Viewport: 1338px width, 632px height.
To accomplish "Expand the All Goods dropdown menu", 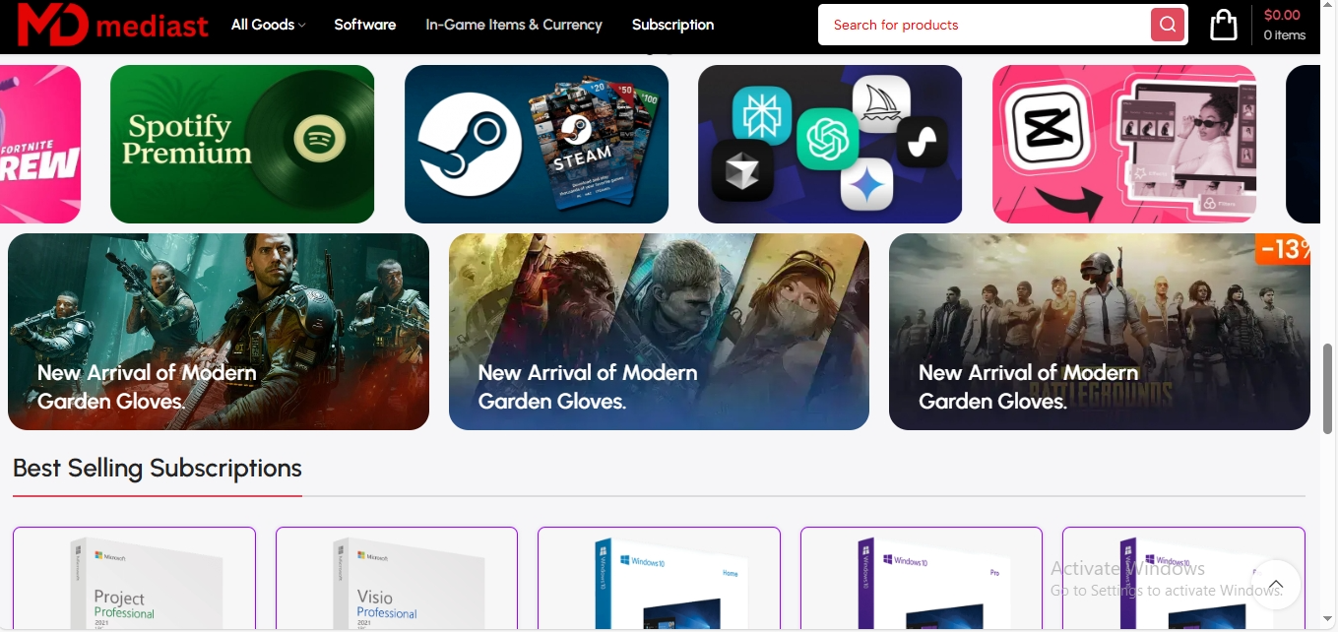I will click(268, 25).
